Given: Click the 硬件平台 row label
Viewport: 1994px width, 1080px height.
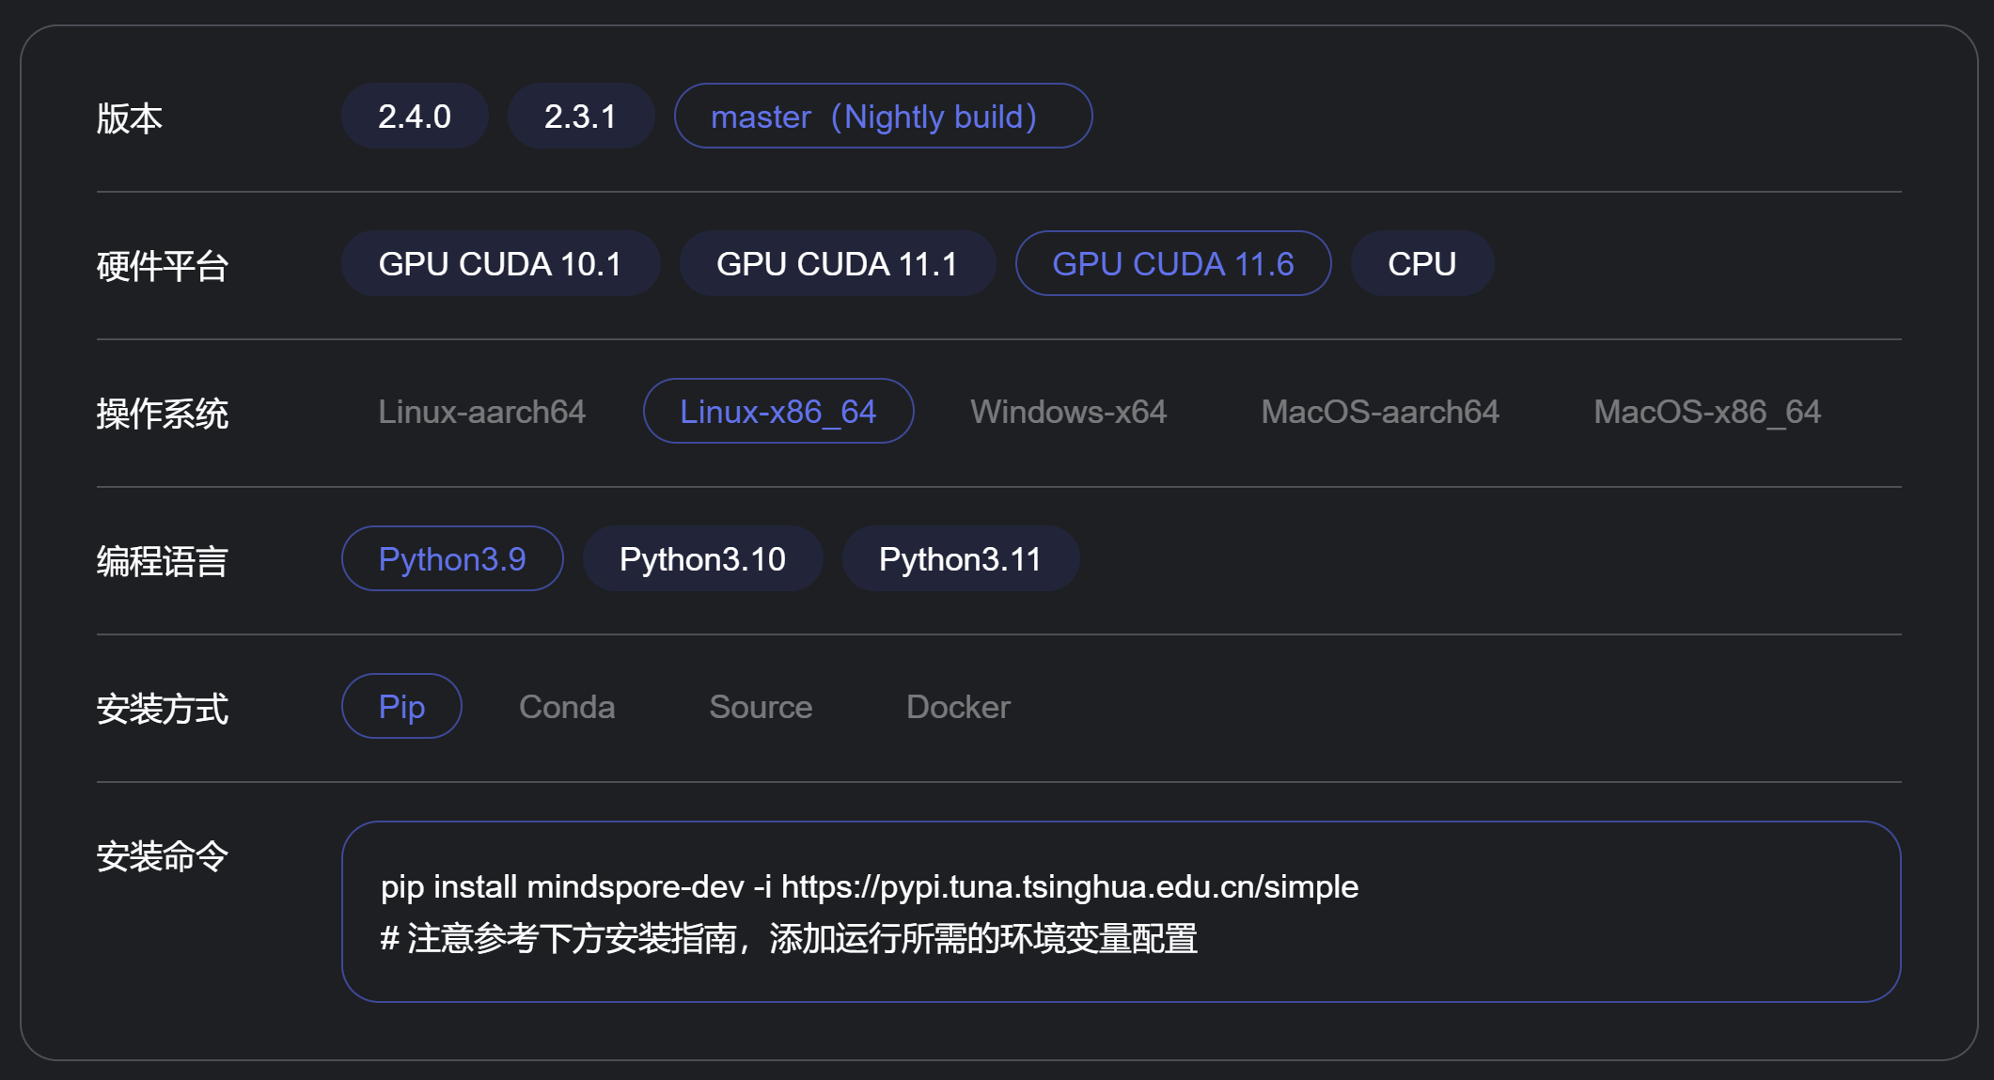Looking at the screenshot, I should coord(163,266).
